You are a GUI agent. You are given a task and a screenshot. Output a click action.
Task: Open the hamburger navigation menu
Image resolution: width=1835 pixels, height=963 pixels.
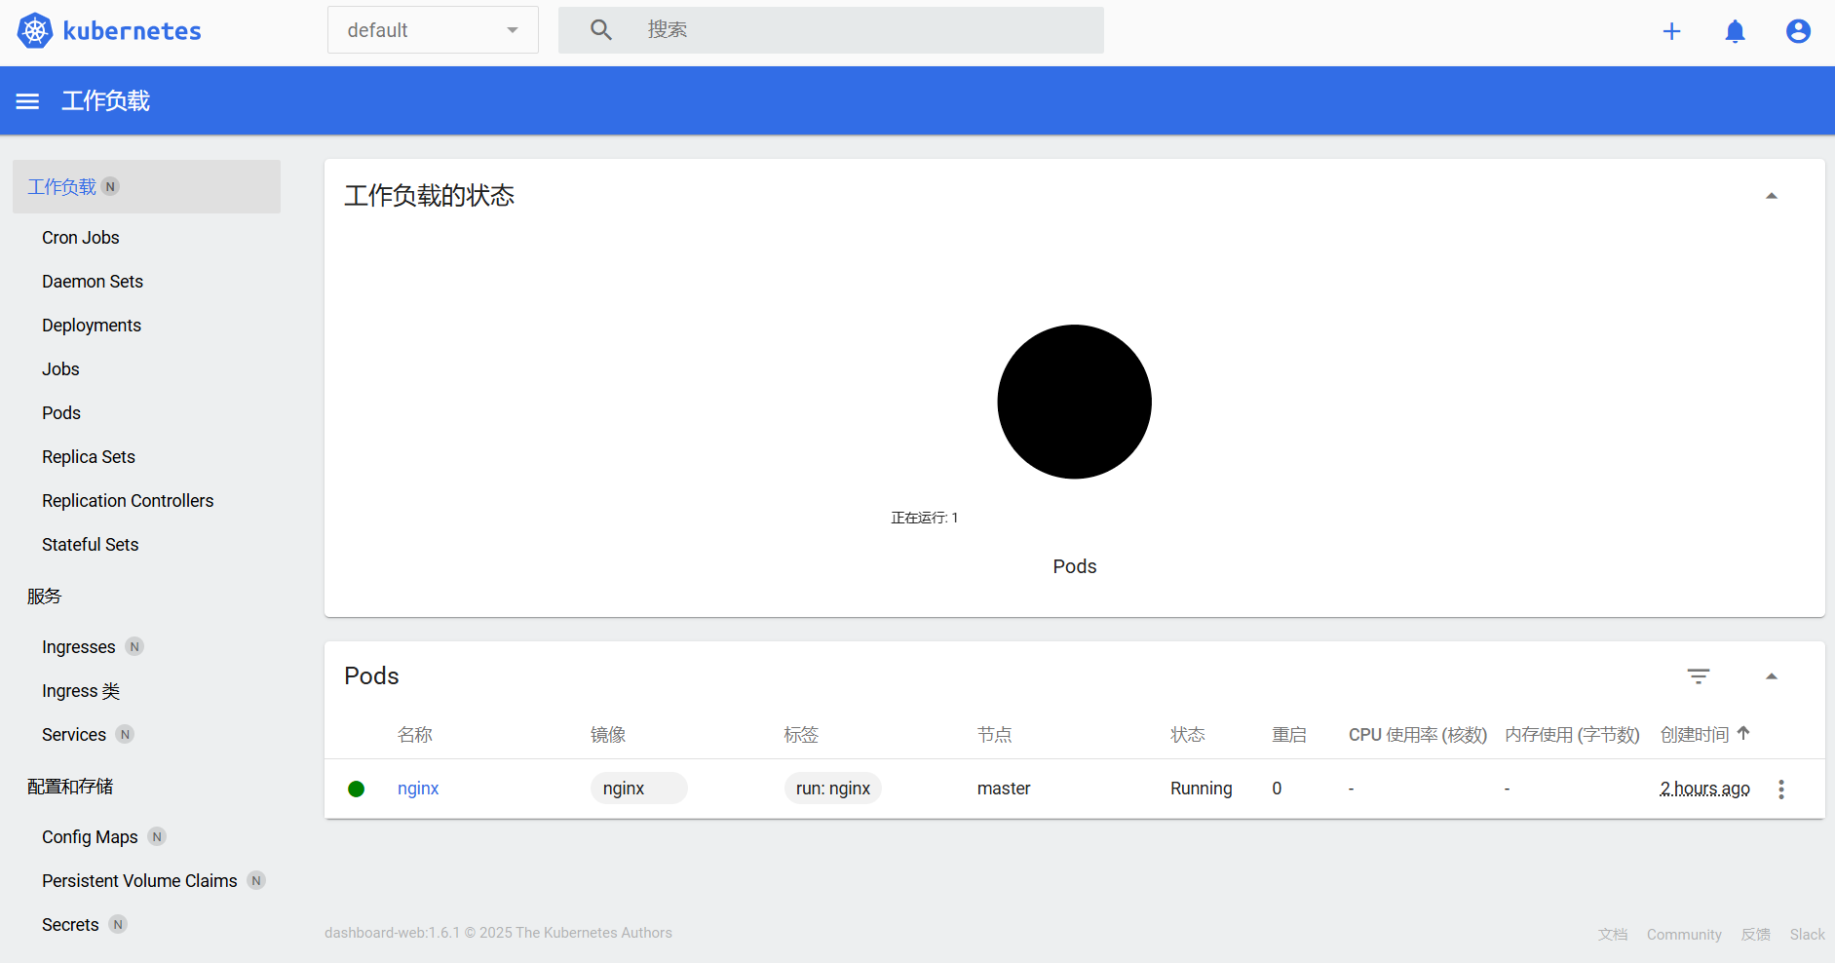coord(27,101)
